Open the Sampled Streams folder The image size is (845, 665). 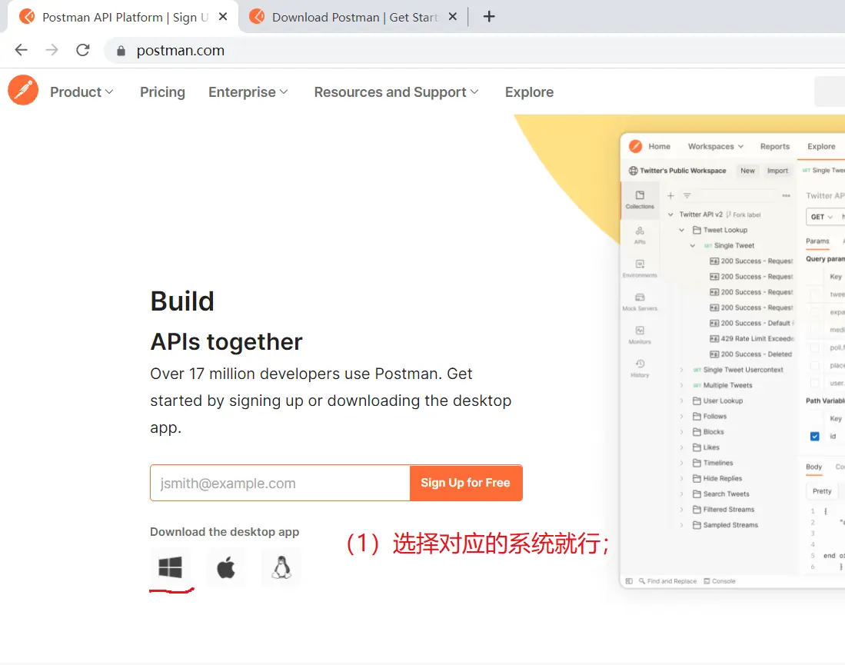[725, 525]
